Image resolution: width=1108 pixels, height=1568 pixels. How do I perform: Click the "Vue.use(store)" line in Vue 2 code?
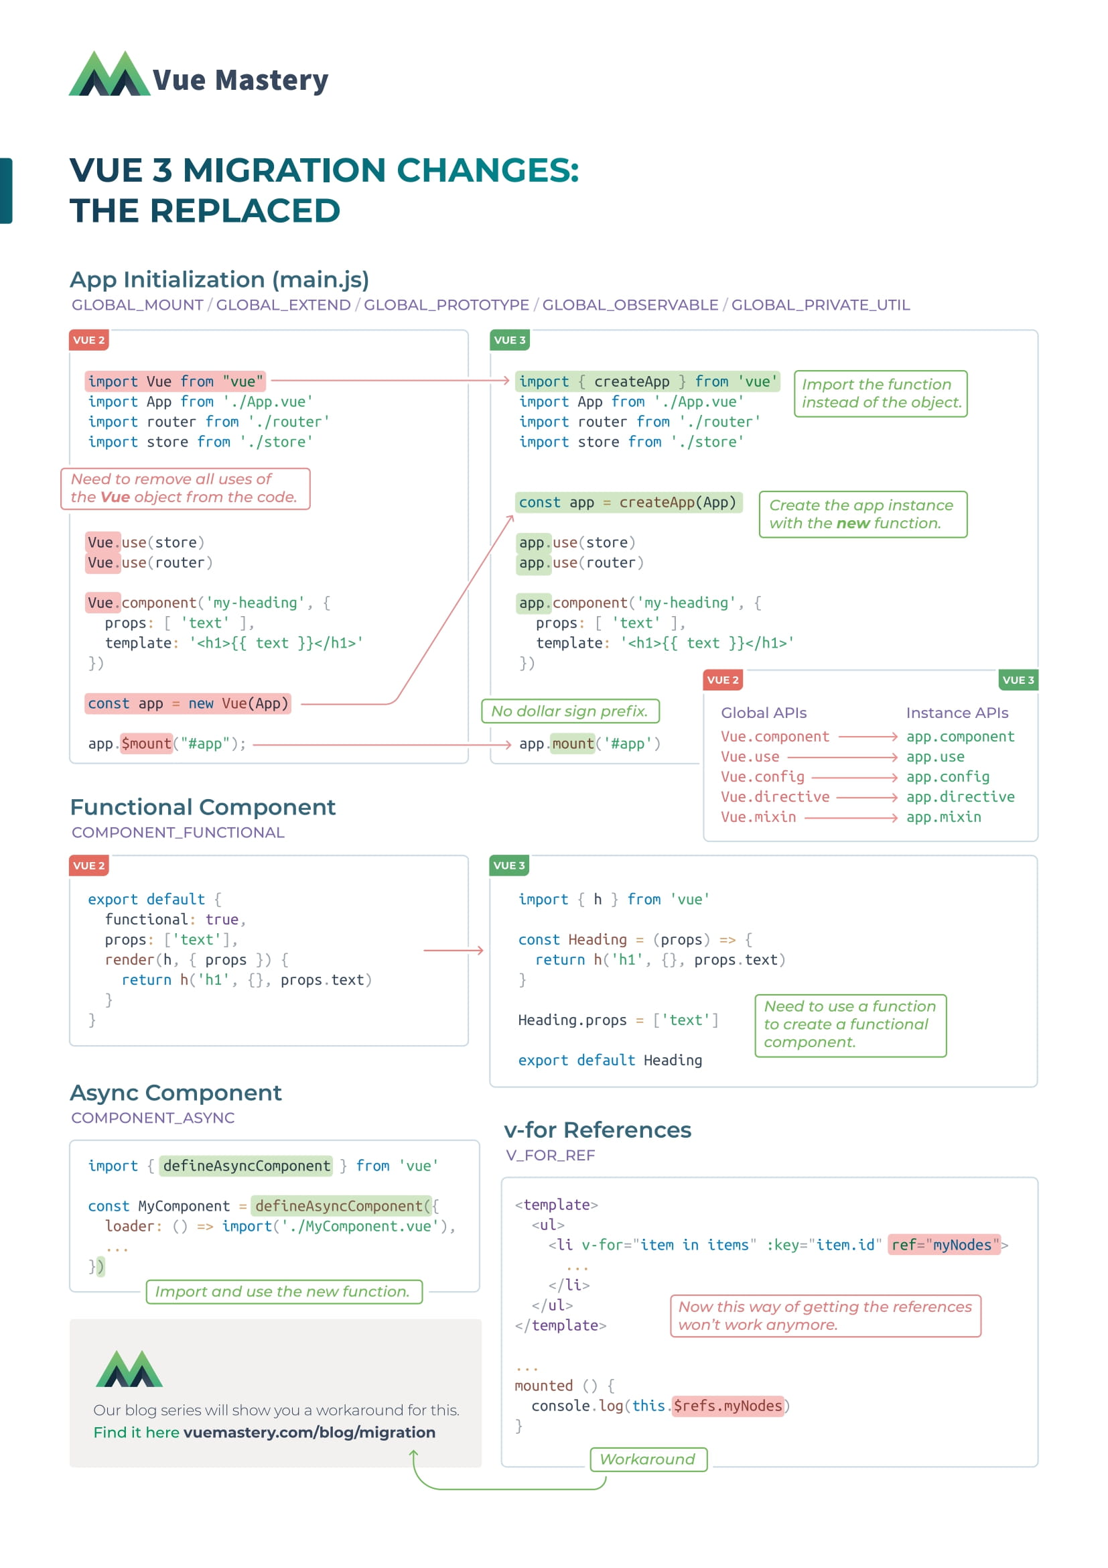(x=145, y=542)
